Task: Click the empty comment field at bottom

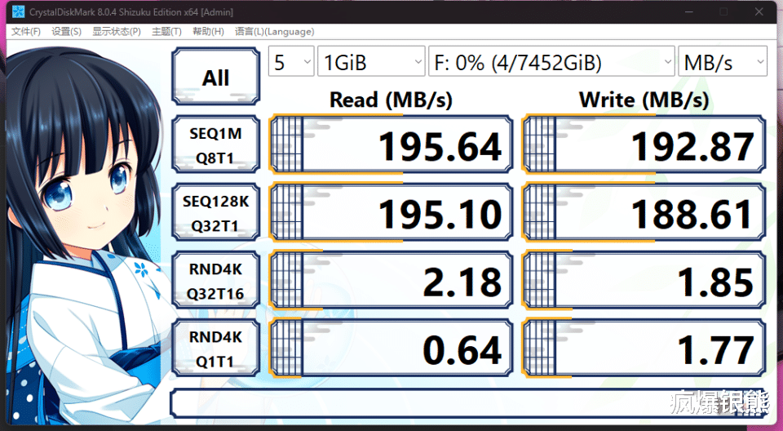Action: pos(468,403)
